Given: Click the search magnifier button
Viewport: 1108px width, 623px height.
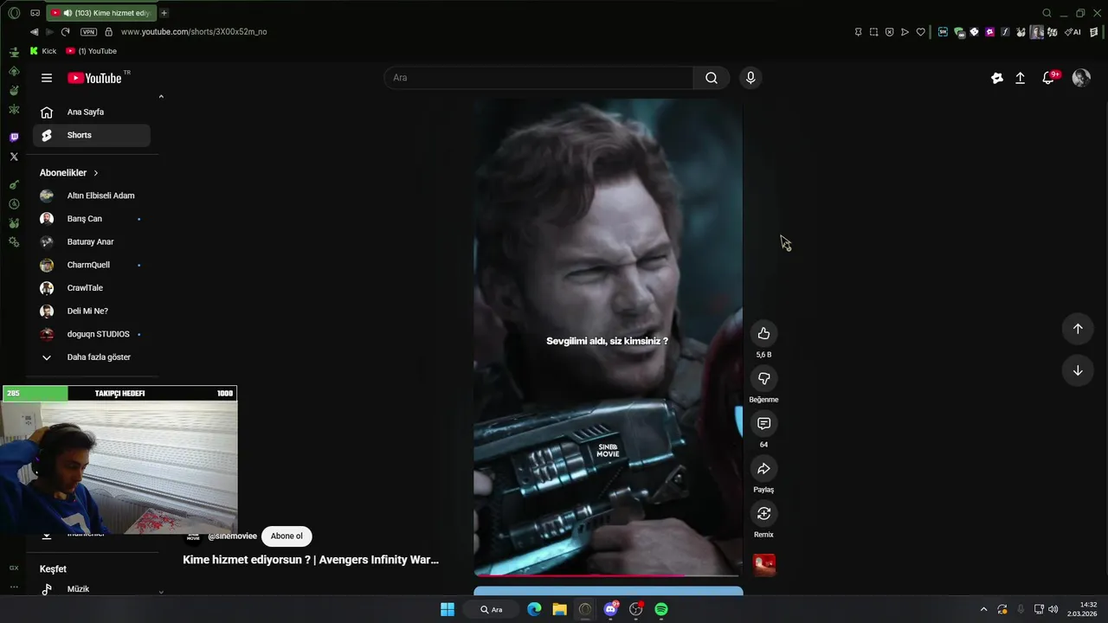Looking at the screenshot, I should point(712,78).
